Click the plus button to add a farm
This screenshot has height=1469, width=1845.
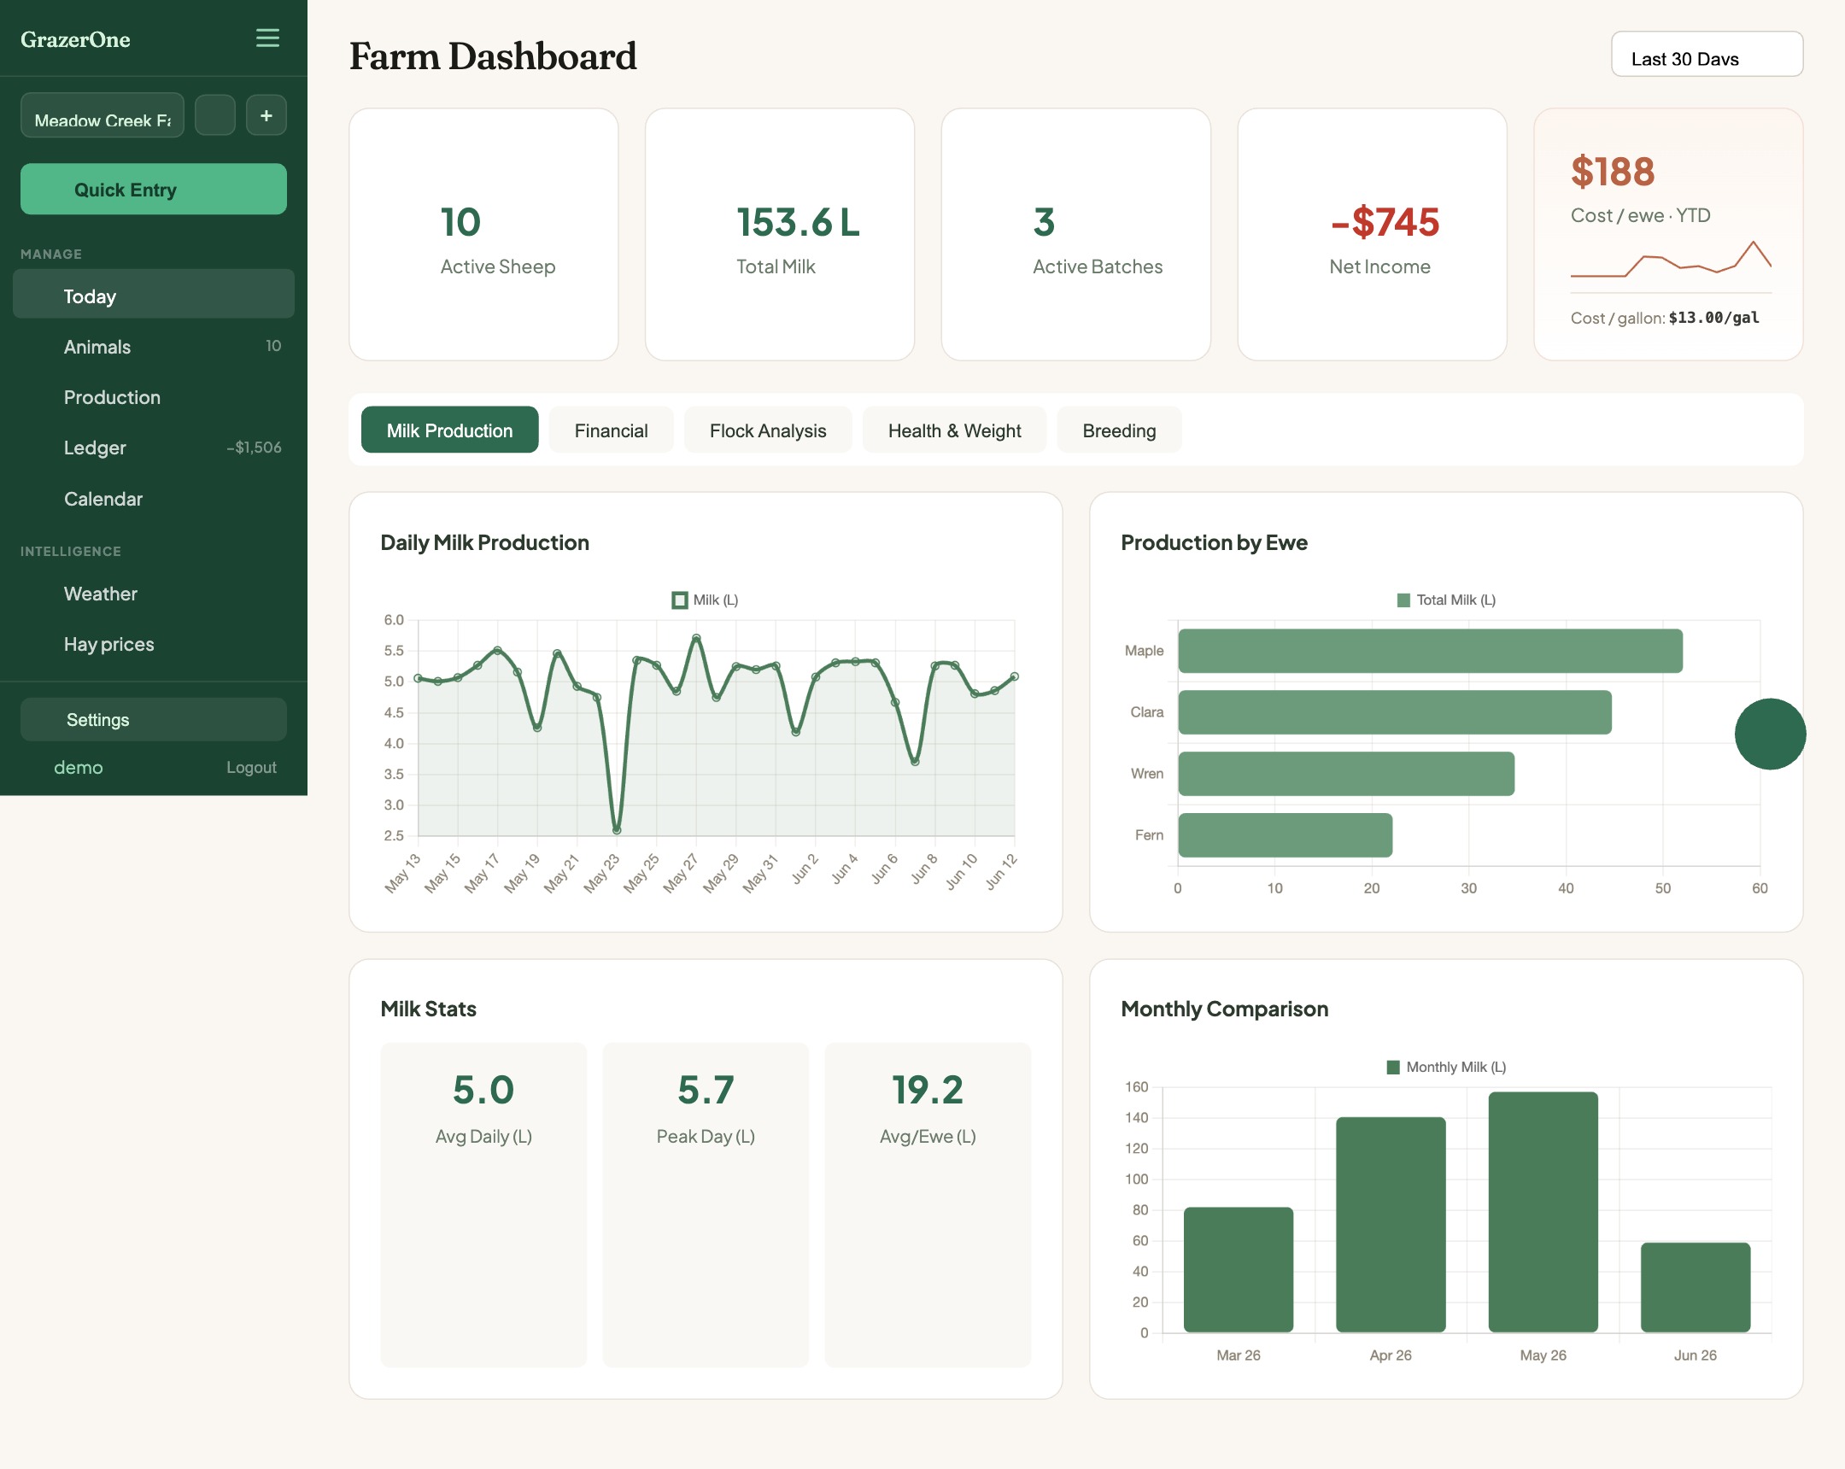(266, 115)
